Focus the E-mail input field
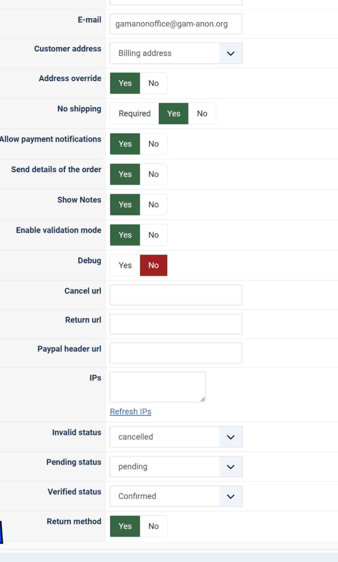Screen dimensions: 338x562 176,24
